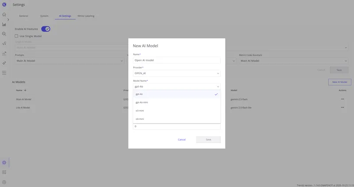Click the gemini-2.5-flash model cell
354x187 pixels.
pyautogui.click(x=239, y=99)
